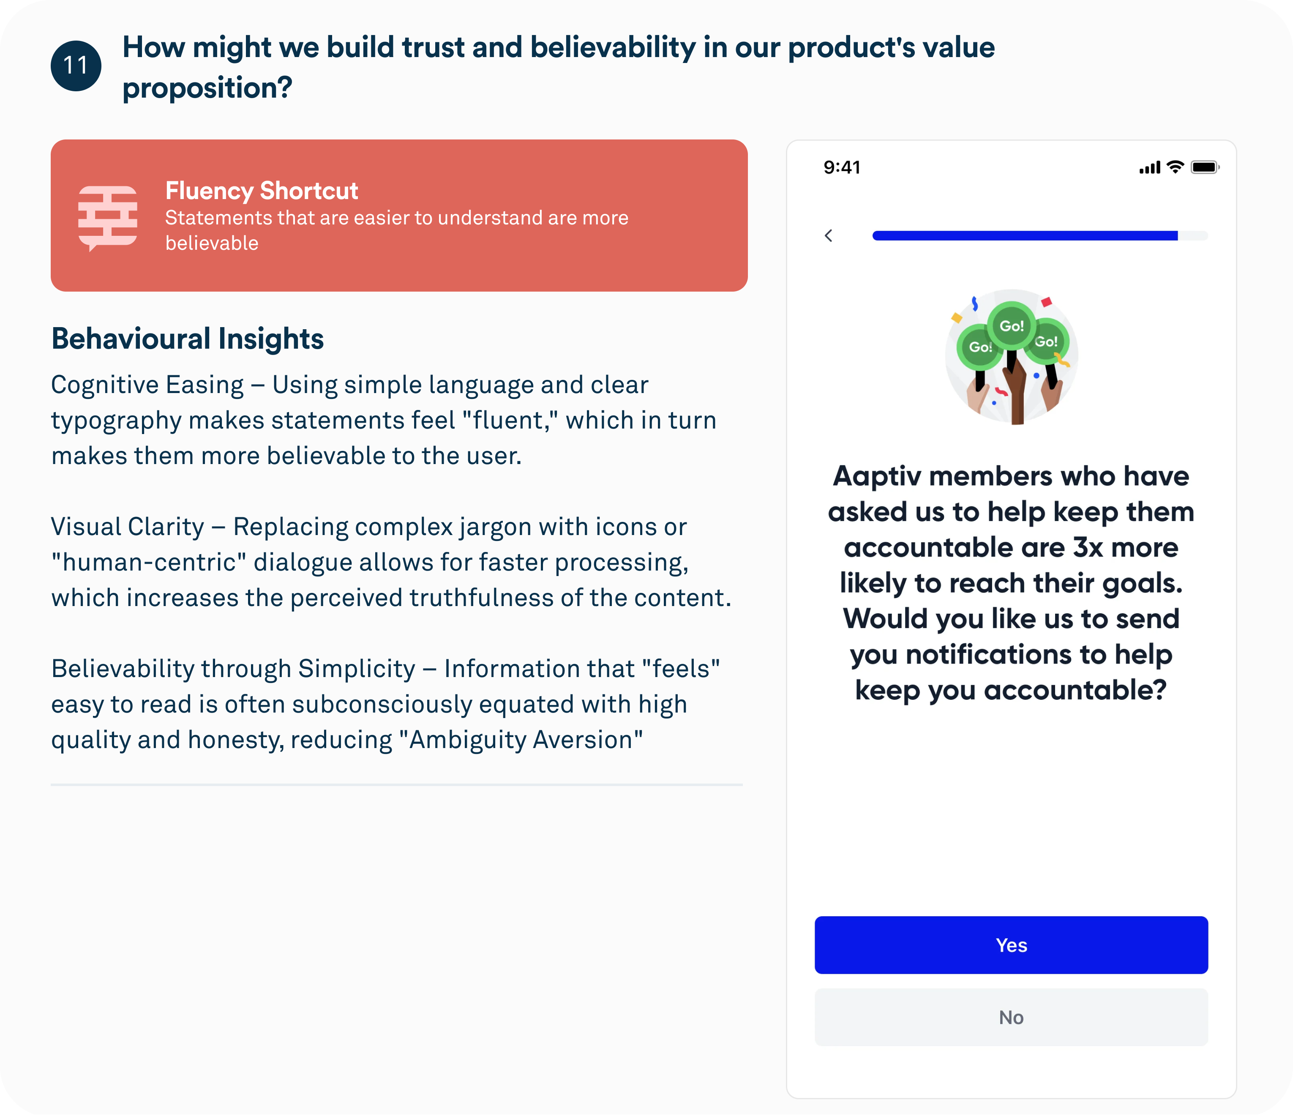Select the Behavioural Insights heading
The height and width of the screenshot is (1117, 1293).
187,339
